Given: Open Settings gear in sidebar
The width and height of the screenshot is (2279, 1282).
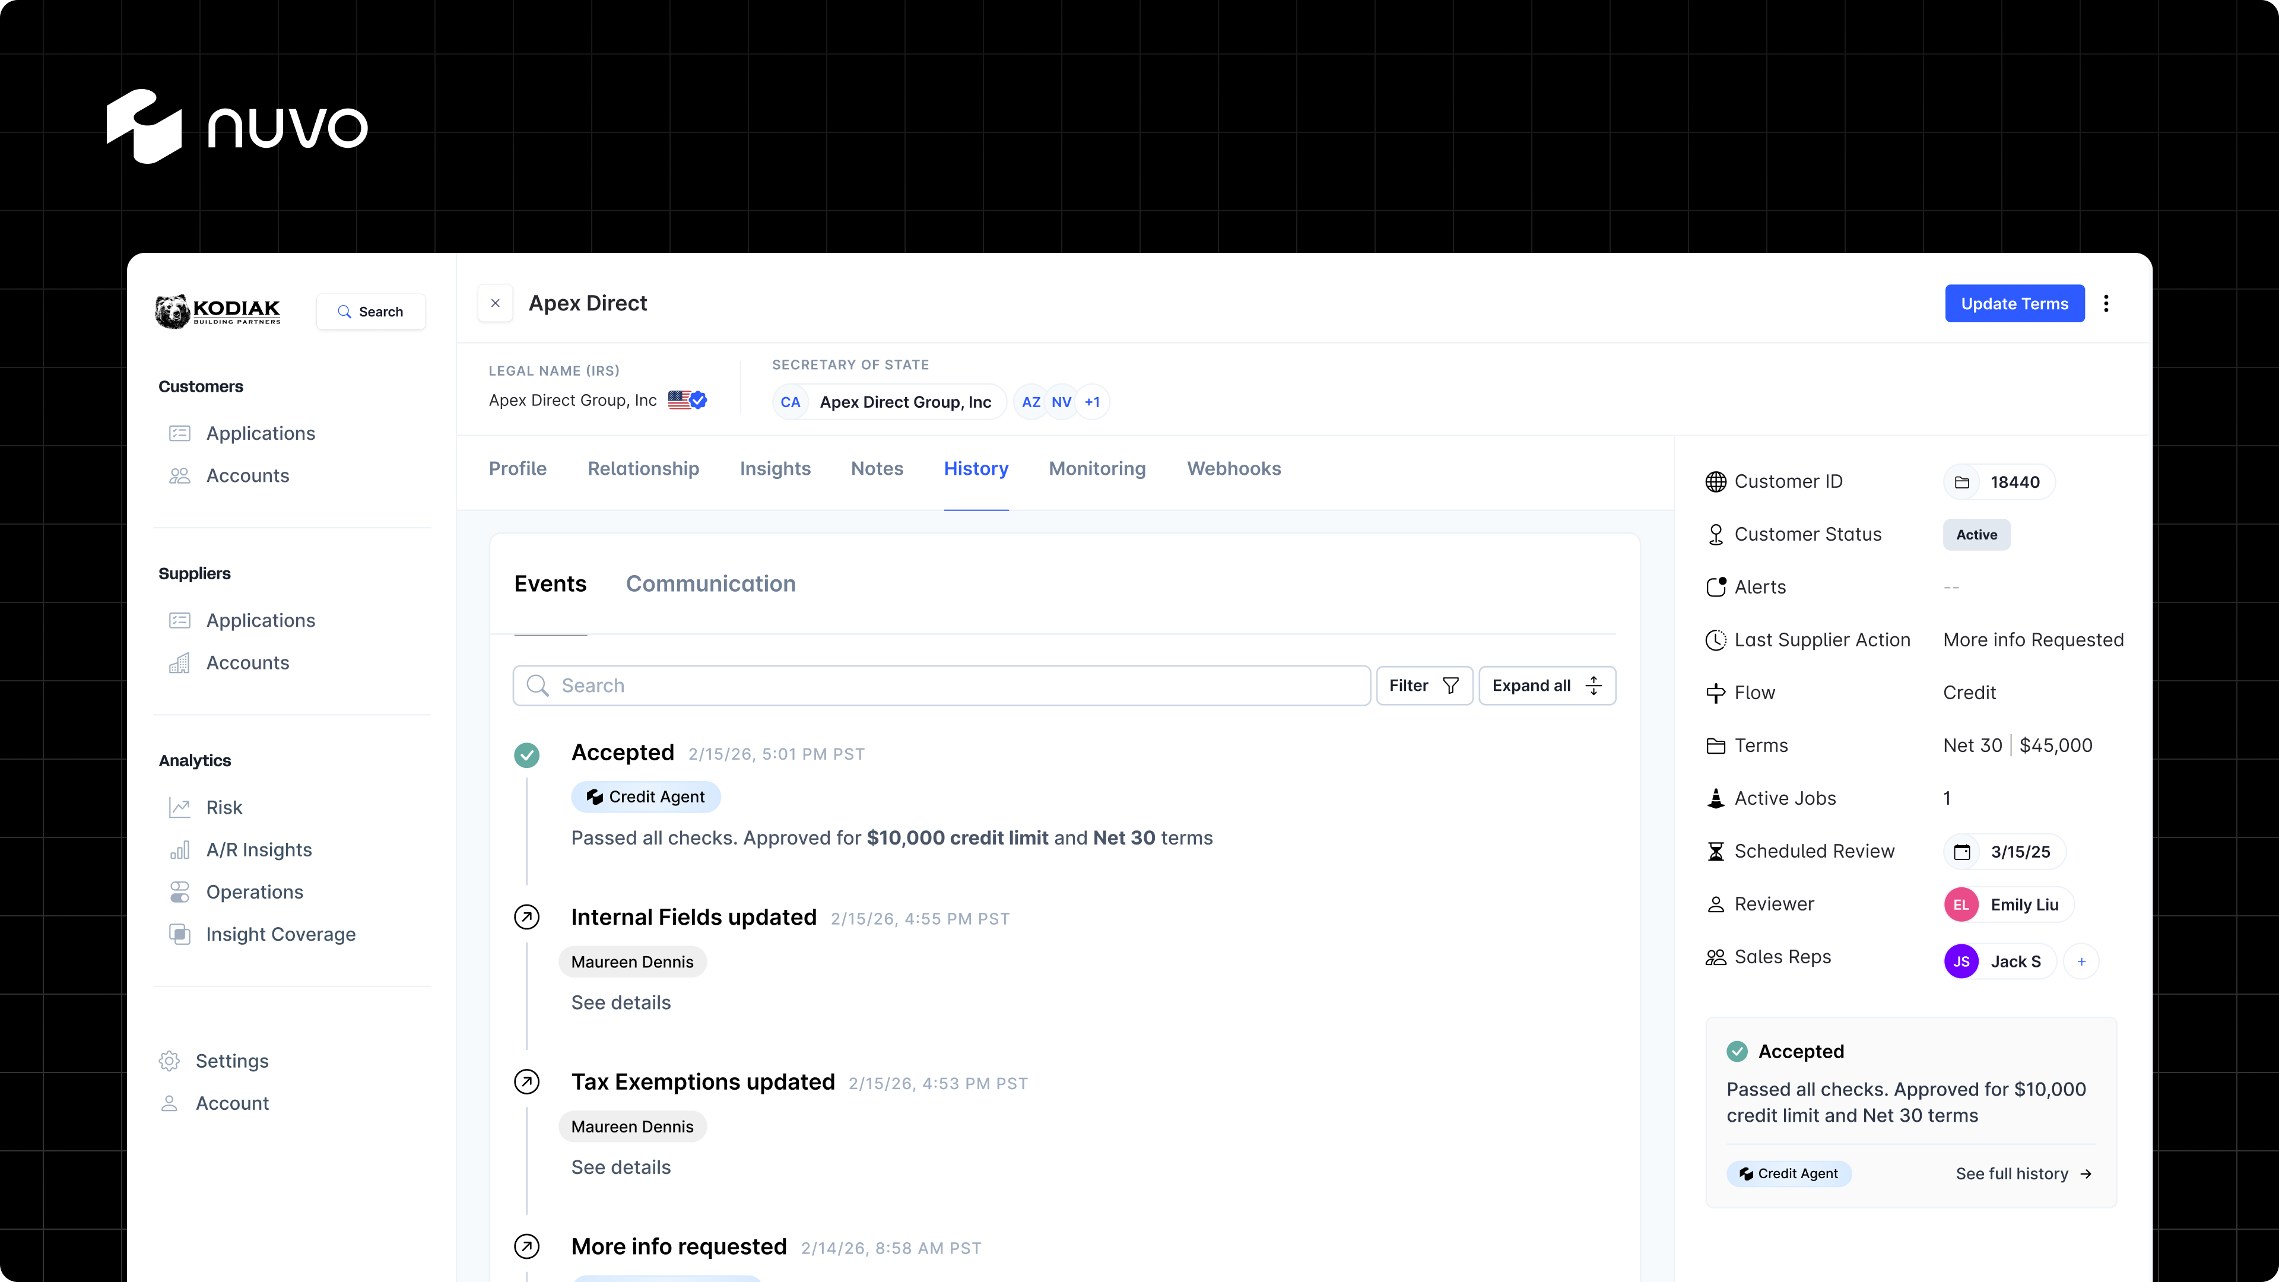Looking at the screenshot, I should coord(214,1061).
